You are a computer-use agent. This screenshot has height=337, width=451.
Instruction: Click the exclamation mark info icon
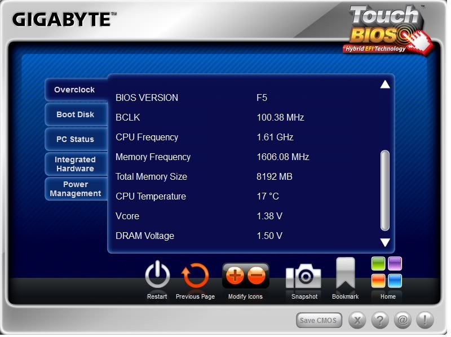[425, 320]
